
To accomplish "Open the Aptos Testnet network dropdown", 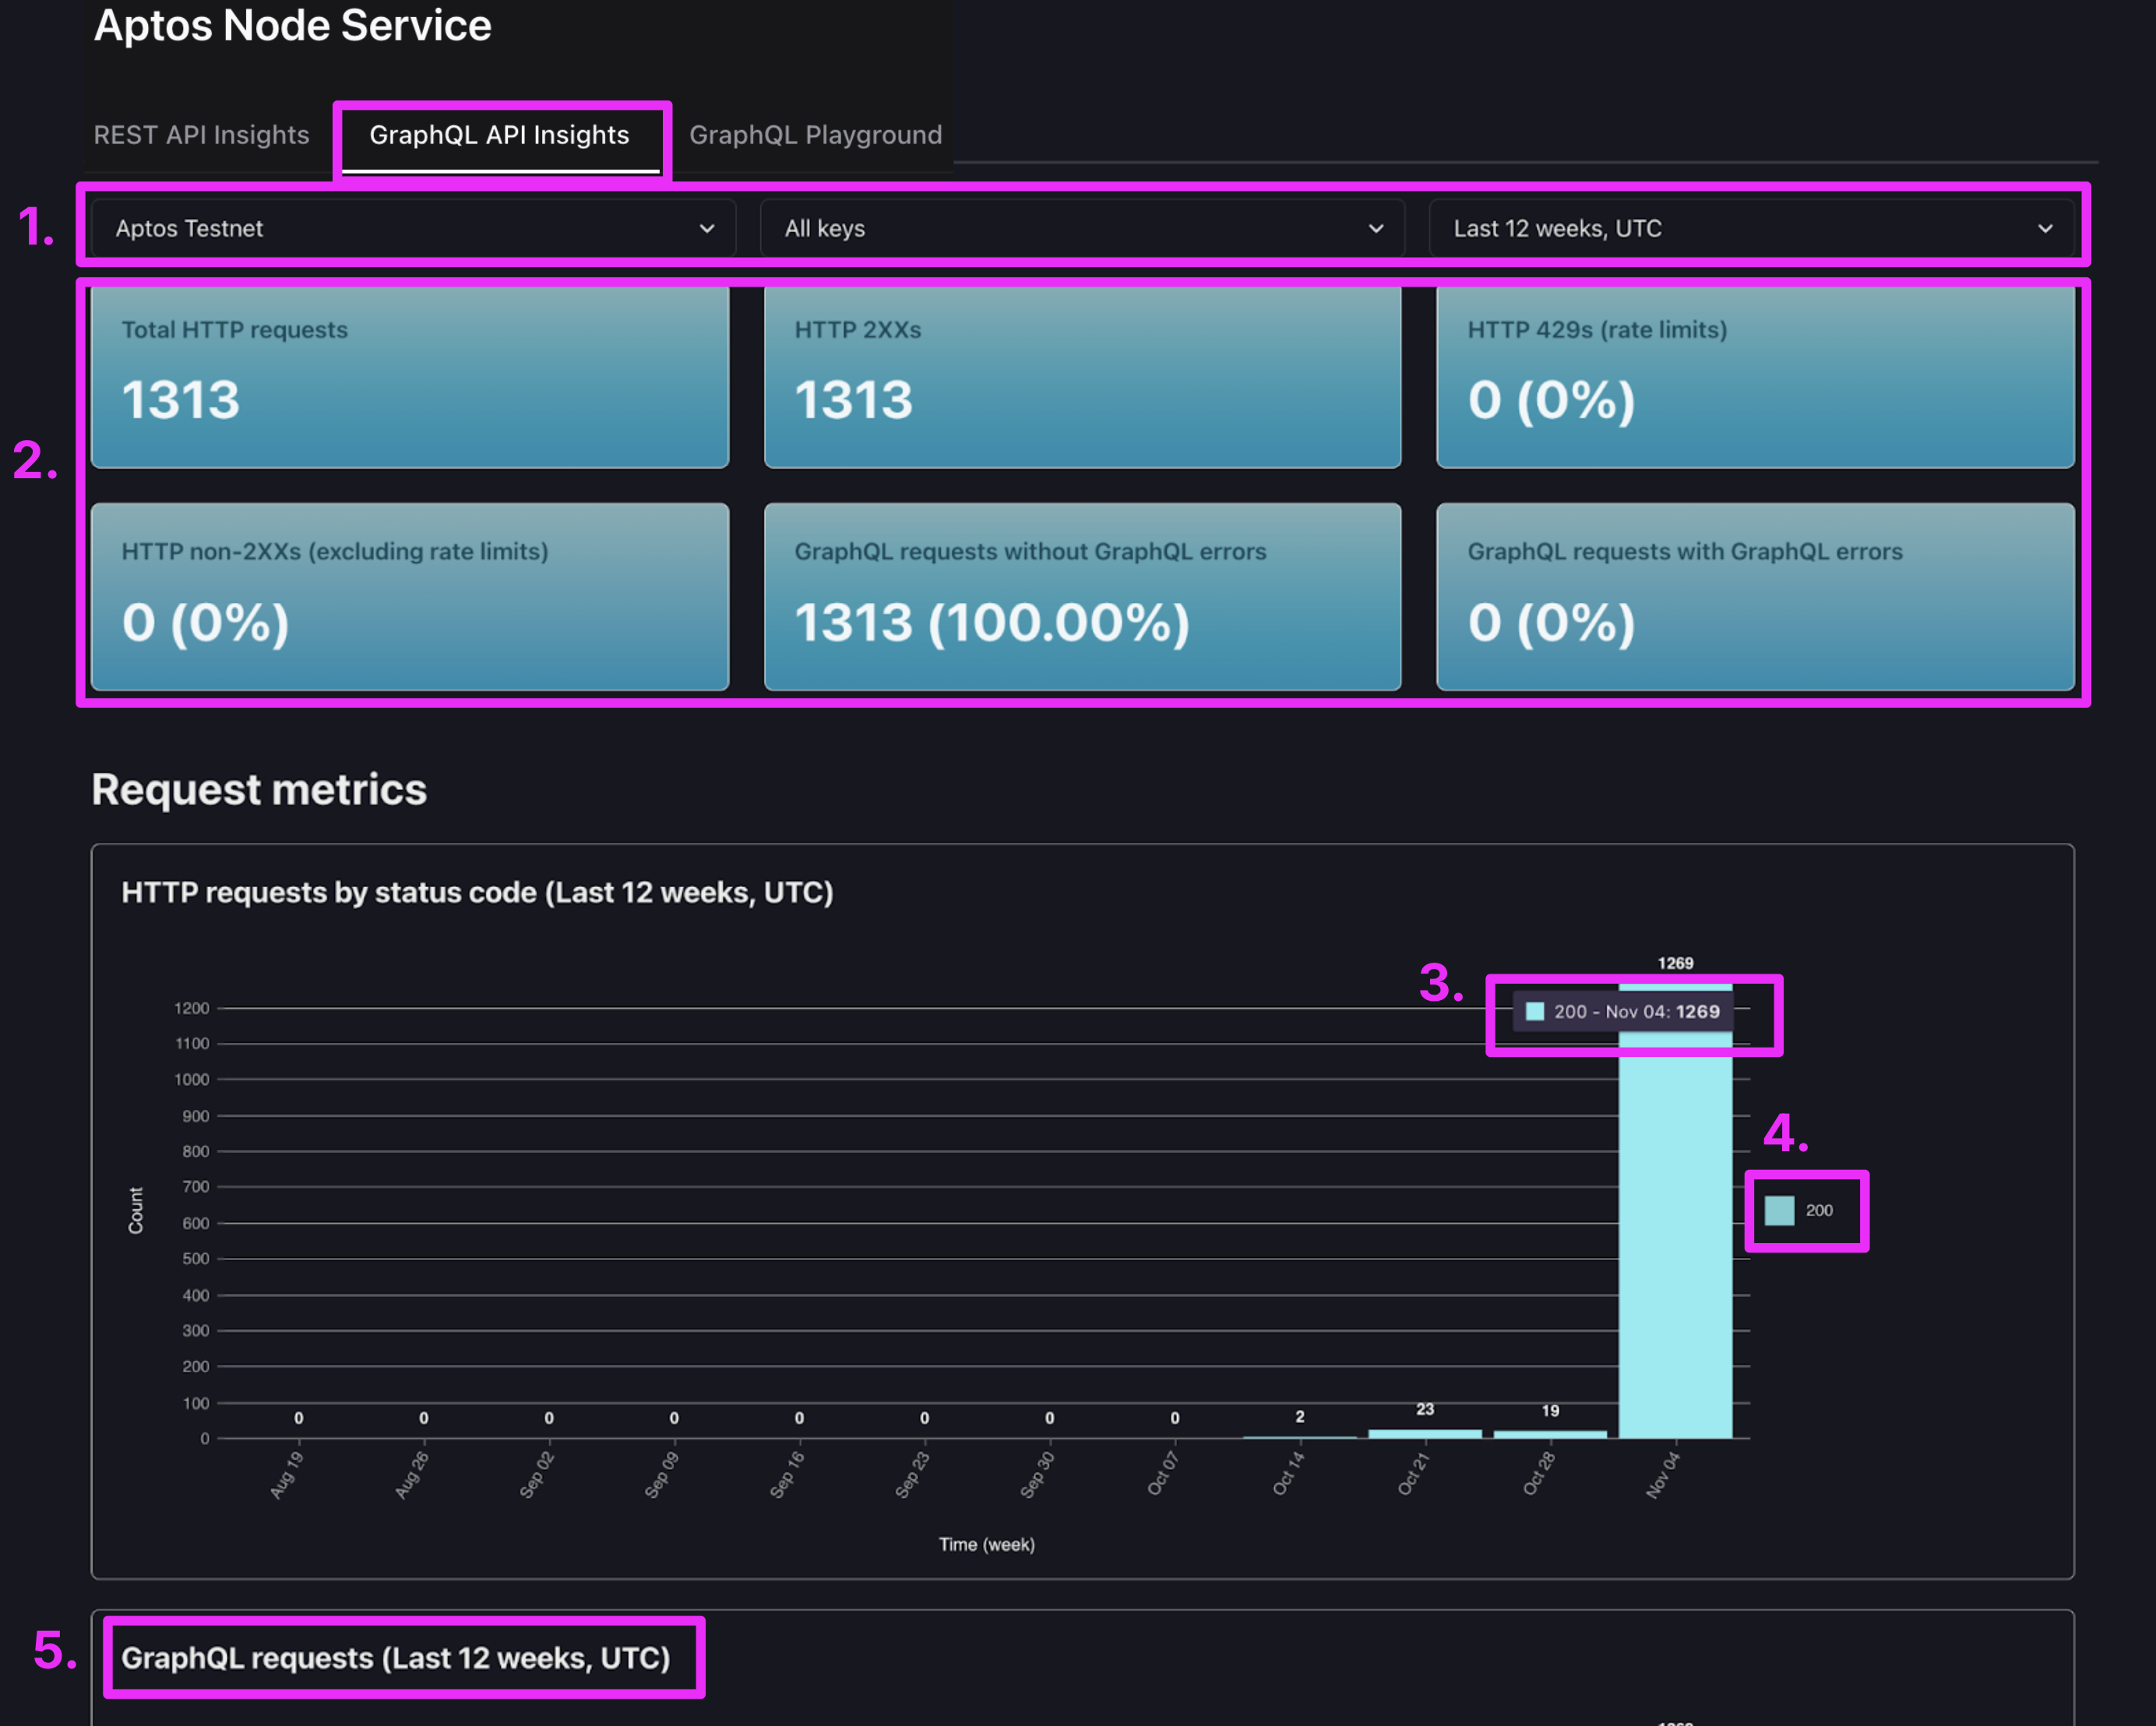I will (411, 228).
